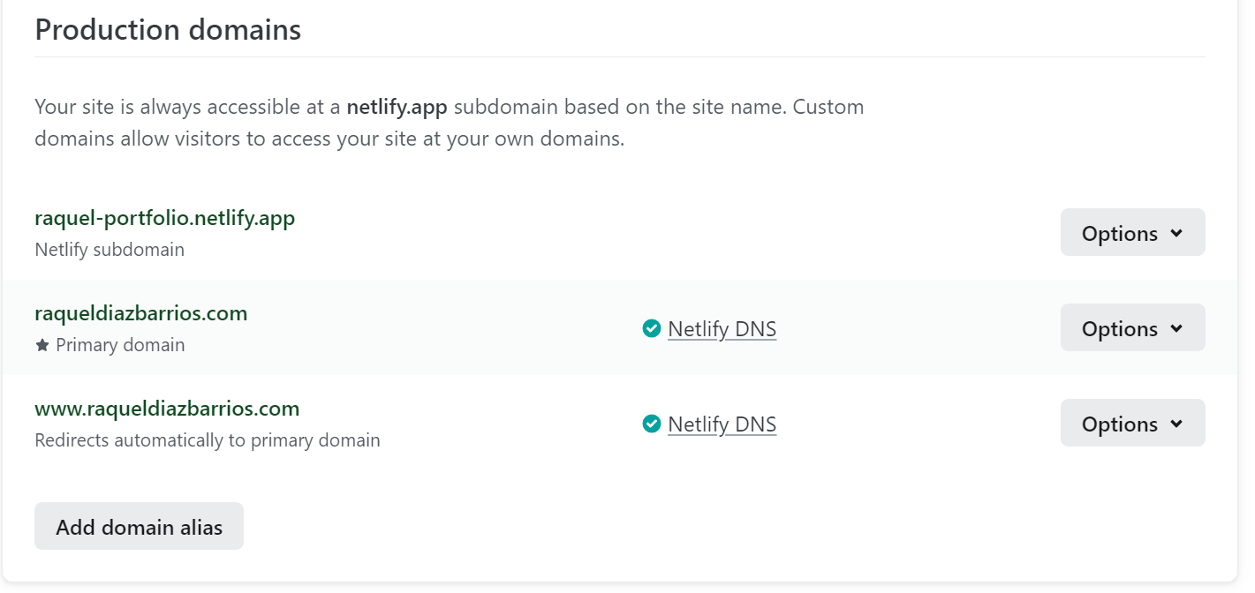Open the www.raqueldiazbarrios.com domain link

[x=167, y=409]
